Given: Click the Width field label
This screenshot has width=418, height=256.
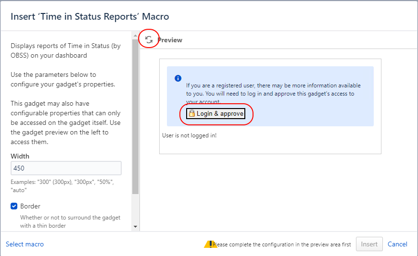Looking at the screenshot, I should [20, 156].
